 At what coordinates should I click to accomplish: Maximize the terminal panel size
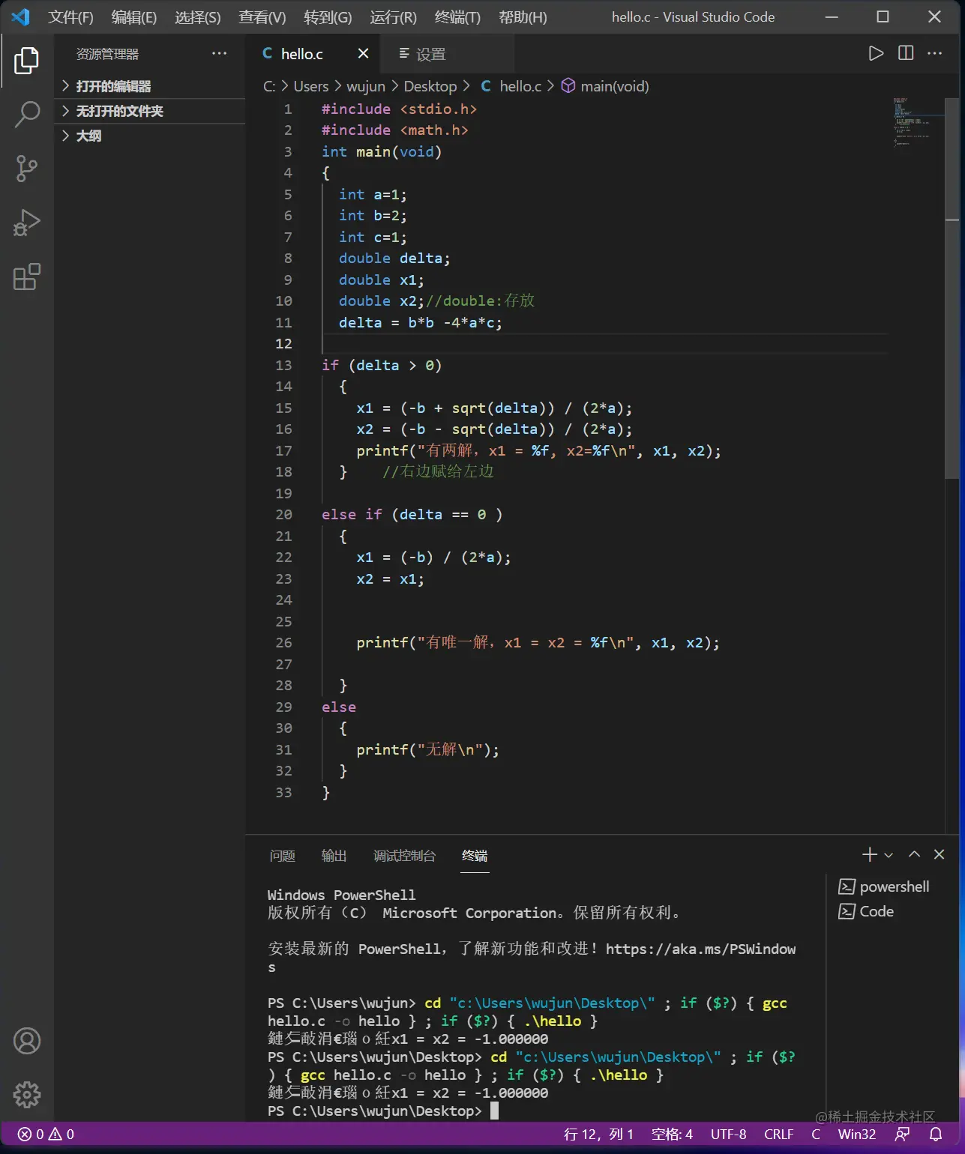[x=914, y=854]
